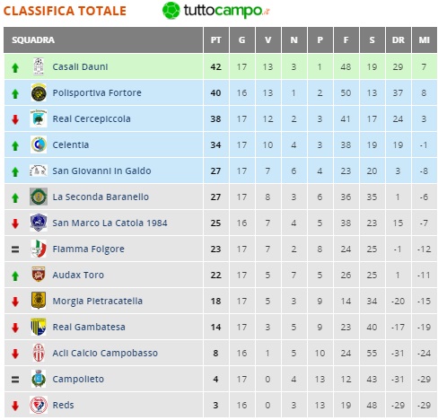Click the Casali Dauni team crest
438x420 pixels.
(x=39, y=66)
